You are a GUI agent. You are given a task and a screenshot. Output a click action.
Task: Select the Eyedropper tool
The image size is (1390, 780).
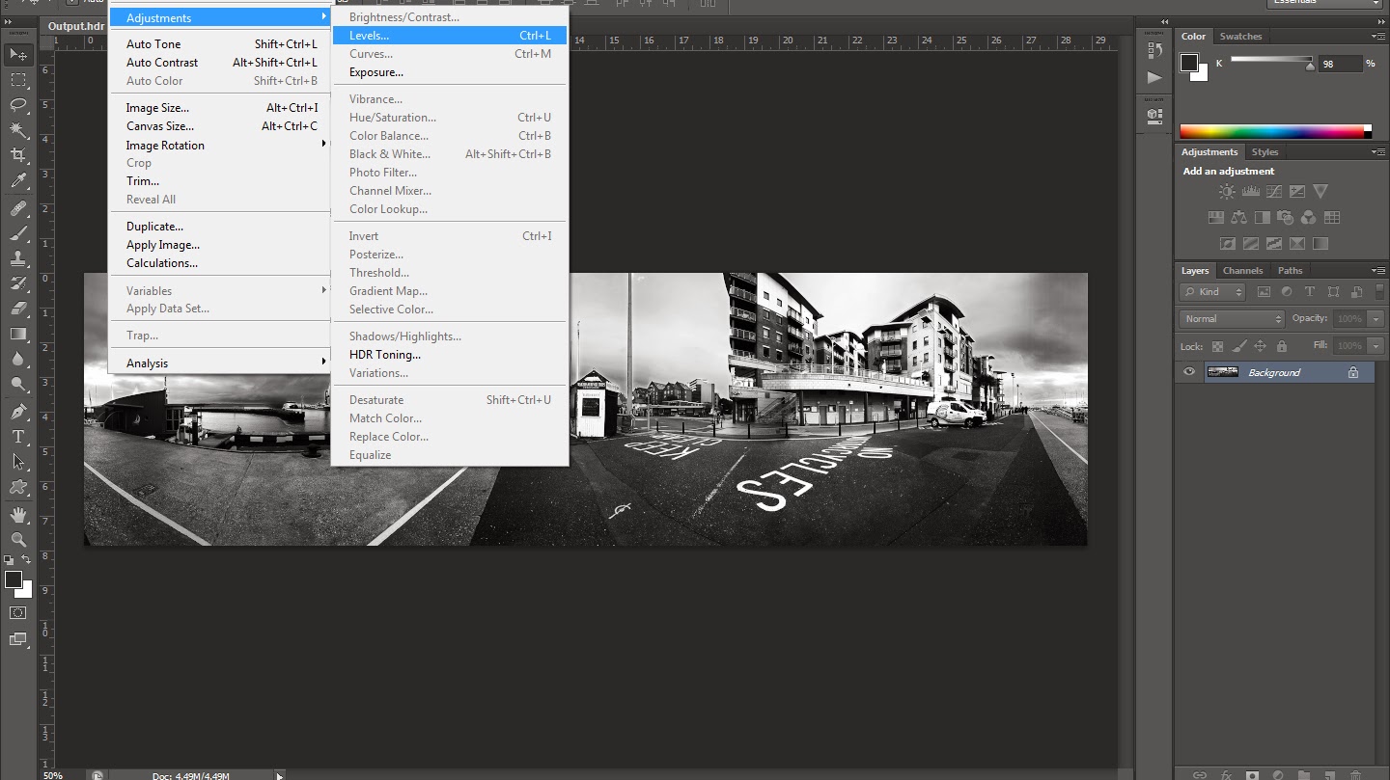[x=18, y=181]
